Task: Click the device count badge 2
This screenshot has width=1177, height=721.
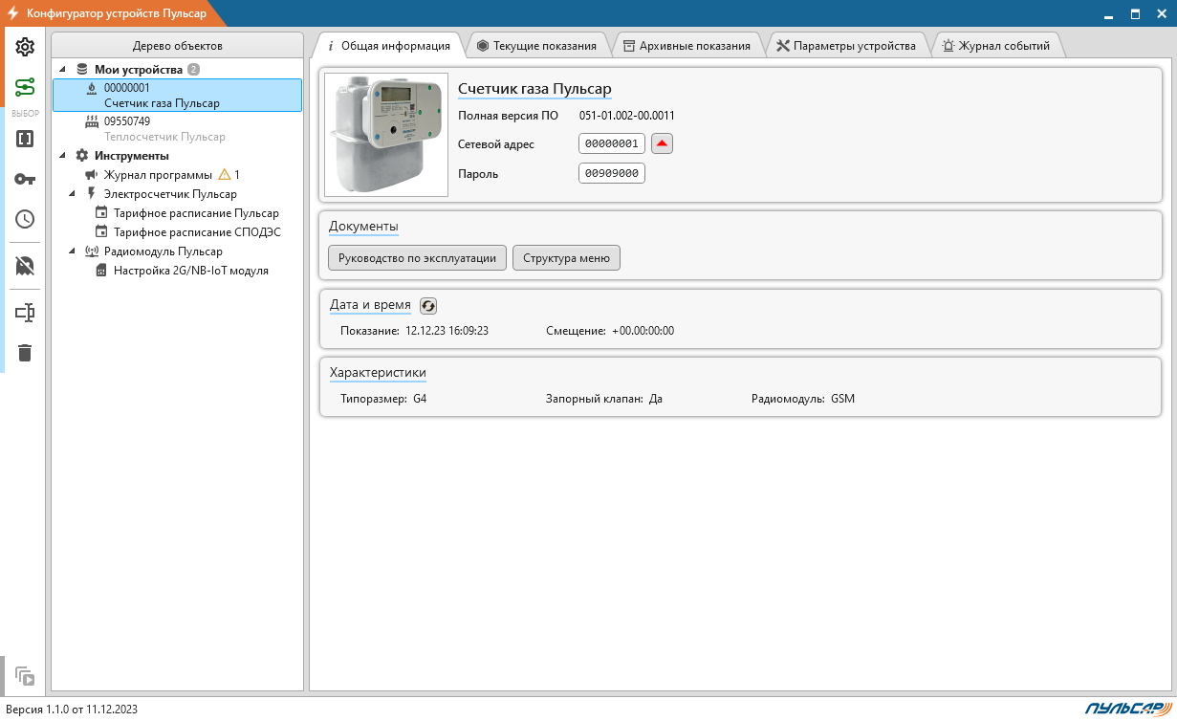Action: click(194, 70)
